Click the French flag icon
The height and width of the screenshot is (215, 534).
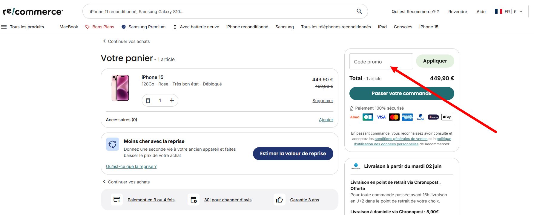499,11
